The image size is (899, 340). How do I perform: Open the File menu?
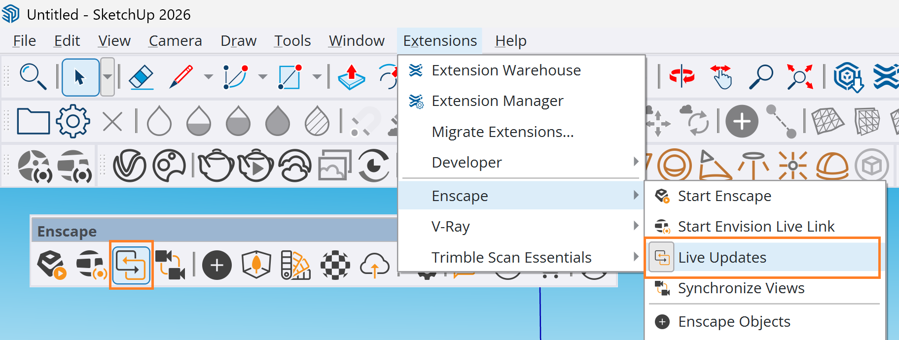tap(24, 41)
